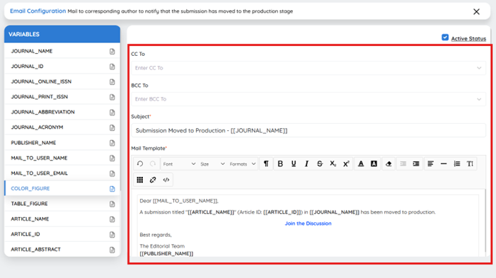The image size is (496, 278).
Task: Select the MAIL_TO_USER_EMAIL variable row
Action: (62, 173)
